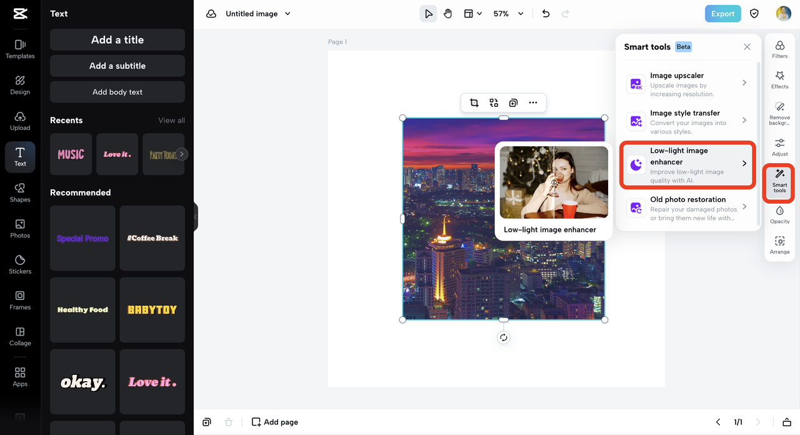Image resolution: width=800 pixels, height=435 pixels.
Task: Open the Photos sidebar panel
Action: click(x=20, y=229)
